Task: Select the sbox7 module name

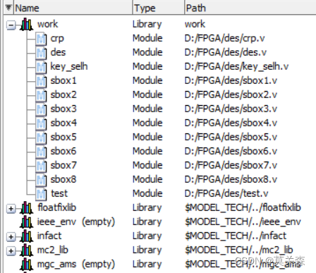Action: [63, 165]
